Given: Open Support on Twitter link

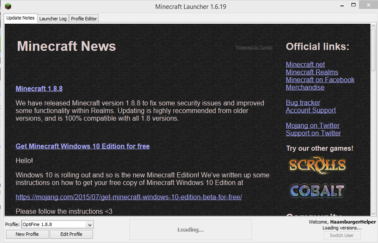Looking at the screenshot, I should point(313,133).
